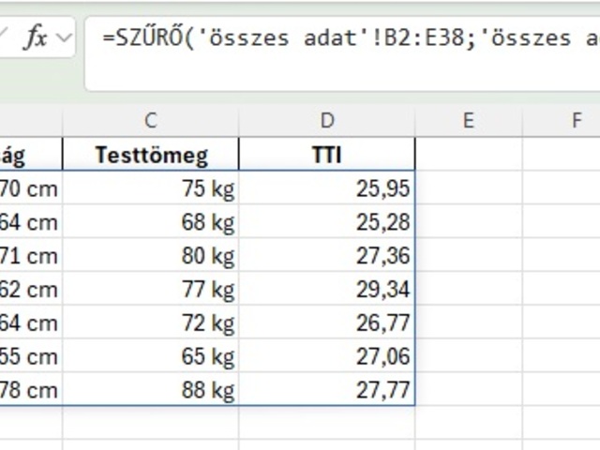Select column D header

click(327, 120)
